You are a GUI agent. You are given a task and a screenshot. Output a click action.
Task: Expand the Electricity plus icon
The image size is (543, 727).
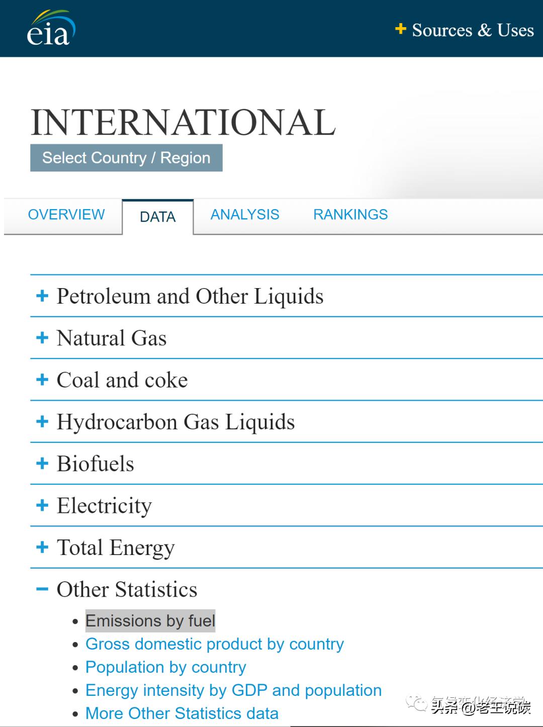(x=42, y=505)
